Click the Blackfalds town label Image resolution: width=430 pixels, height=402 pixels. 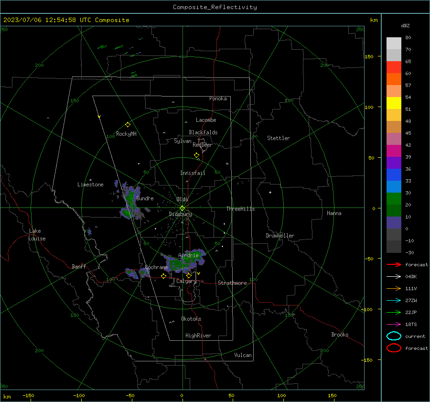[x=203, y=132]
